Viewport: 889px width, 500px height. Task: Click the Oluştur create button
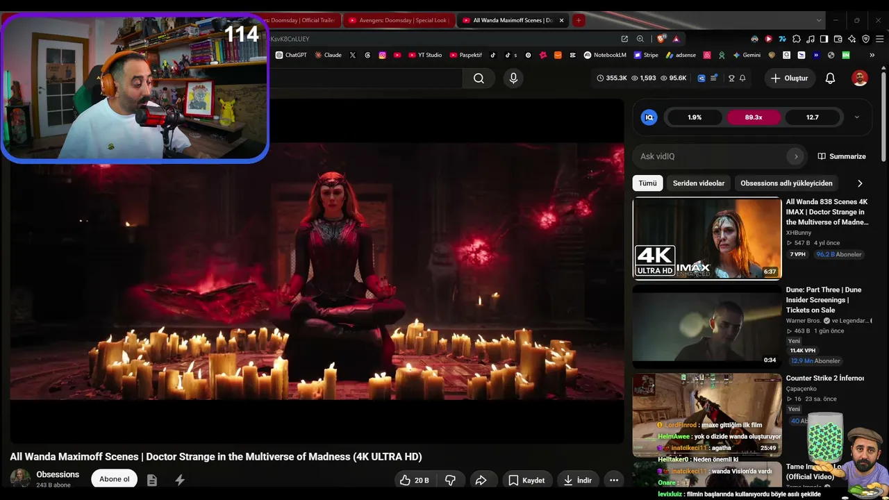pyautogui.click(x=789, y=78)
